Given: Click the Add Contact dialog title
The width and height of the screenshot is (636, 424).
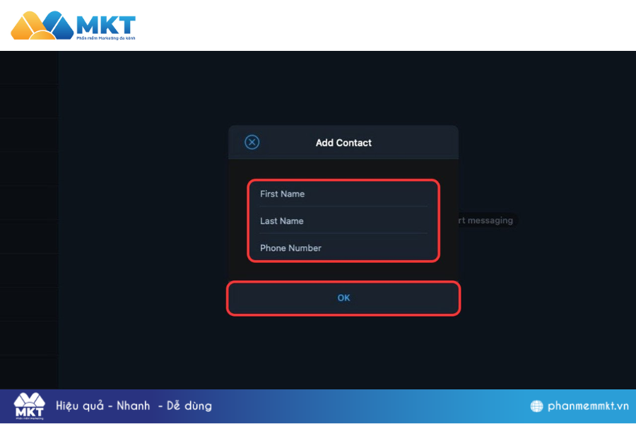Looking at the screenshot, I should [343, 143].
